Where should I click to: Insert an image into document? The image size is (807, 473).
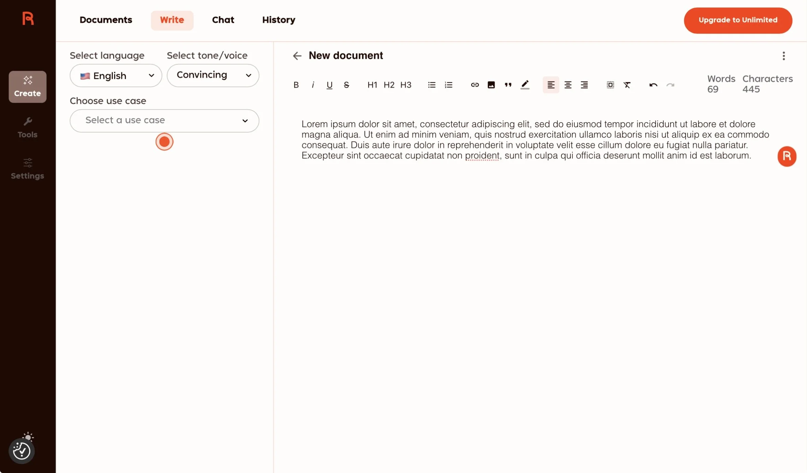[x=491, y=85]
